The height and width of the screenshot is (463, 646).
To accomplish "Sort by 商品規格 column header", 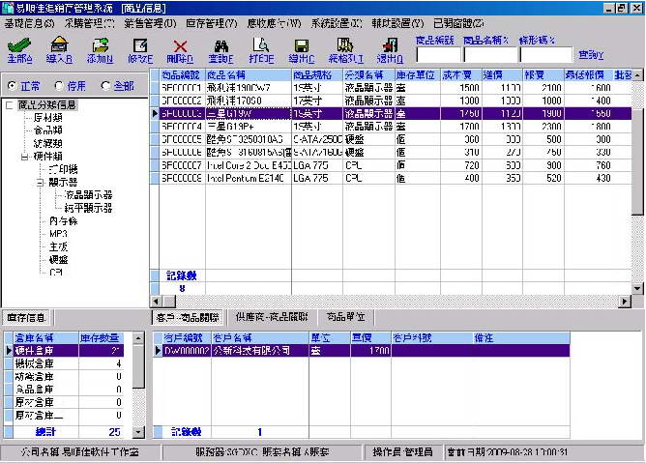I will point(317,75).
